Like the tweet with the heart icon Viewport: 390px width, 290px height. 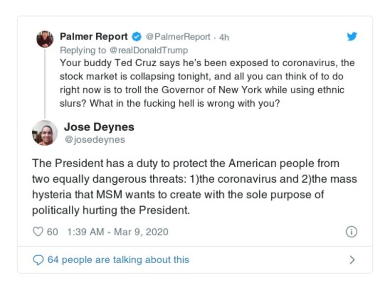point(38,232)
